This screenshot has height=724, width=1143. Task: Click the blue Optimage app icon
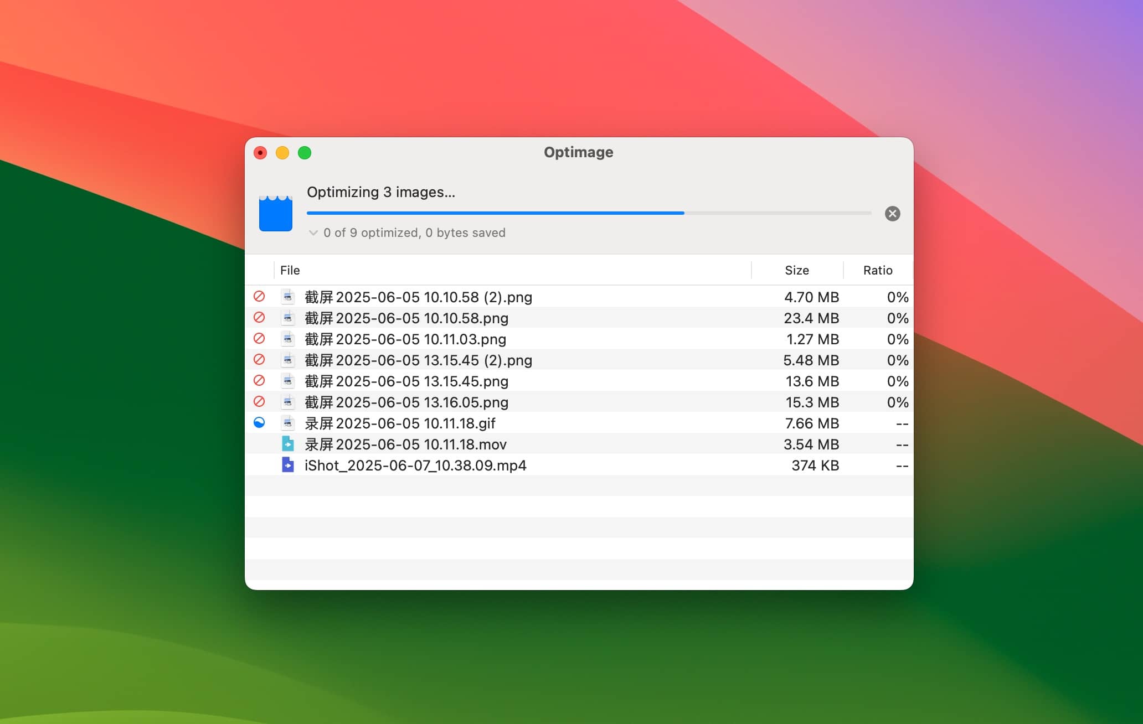point(276,213)
